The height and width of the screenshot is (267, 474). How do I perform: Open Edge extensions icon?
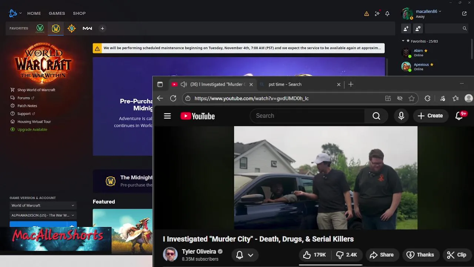(428, 98)
